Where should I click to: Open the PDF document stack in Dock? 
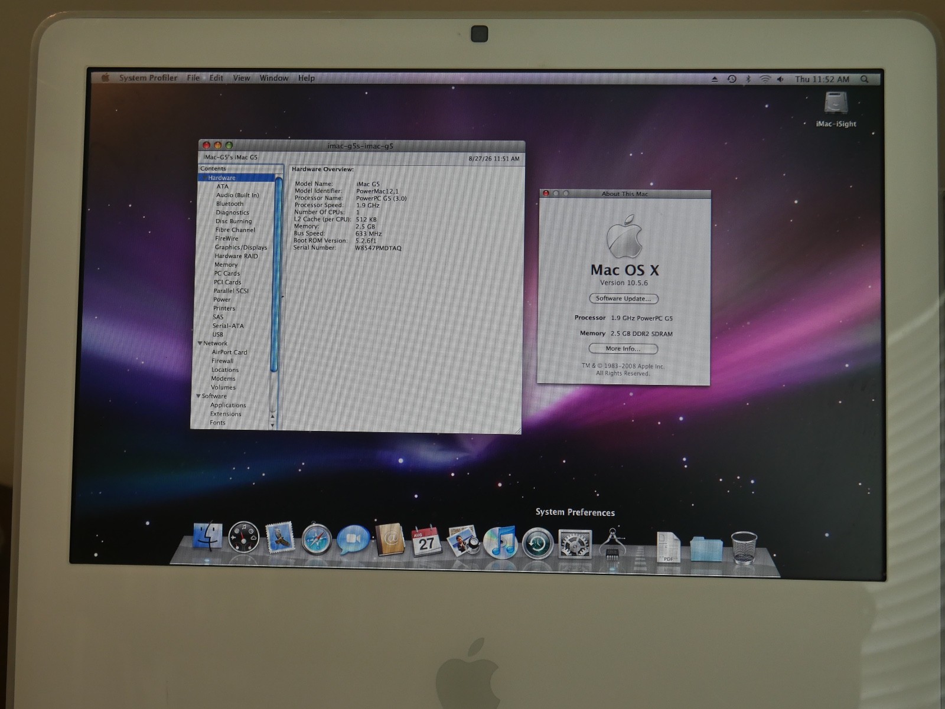pyautogui.click(x=669, y=546)
